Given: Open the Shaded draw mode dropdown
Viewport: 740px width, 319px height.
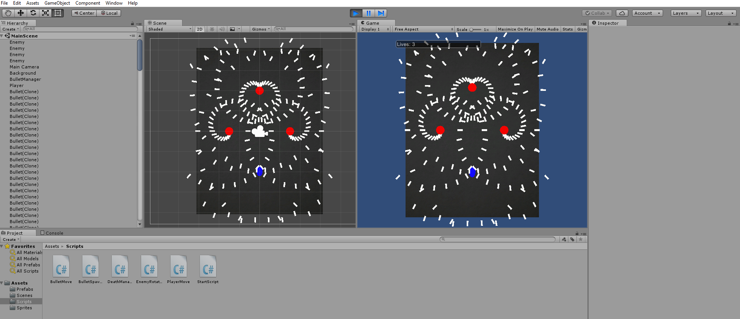Looking at the screenshot, I should pos(169,29).
